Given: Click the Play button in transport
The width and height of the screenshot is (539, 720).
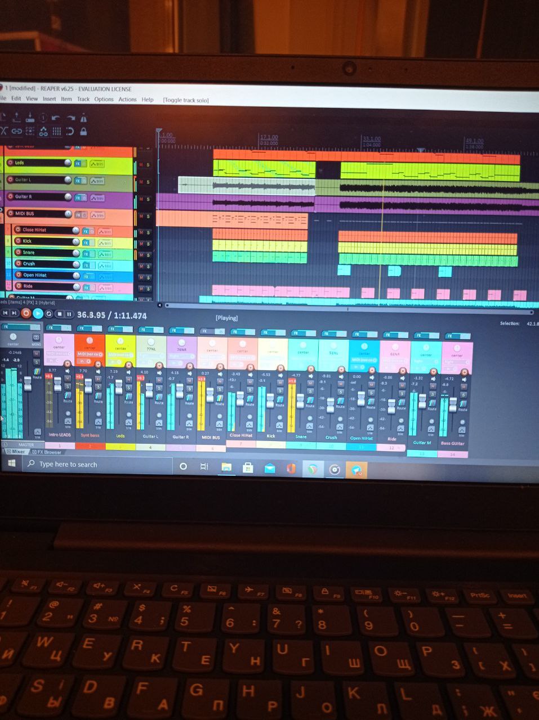Looking at the screenshot, I should click(38, 314).
